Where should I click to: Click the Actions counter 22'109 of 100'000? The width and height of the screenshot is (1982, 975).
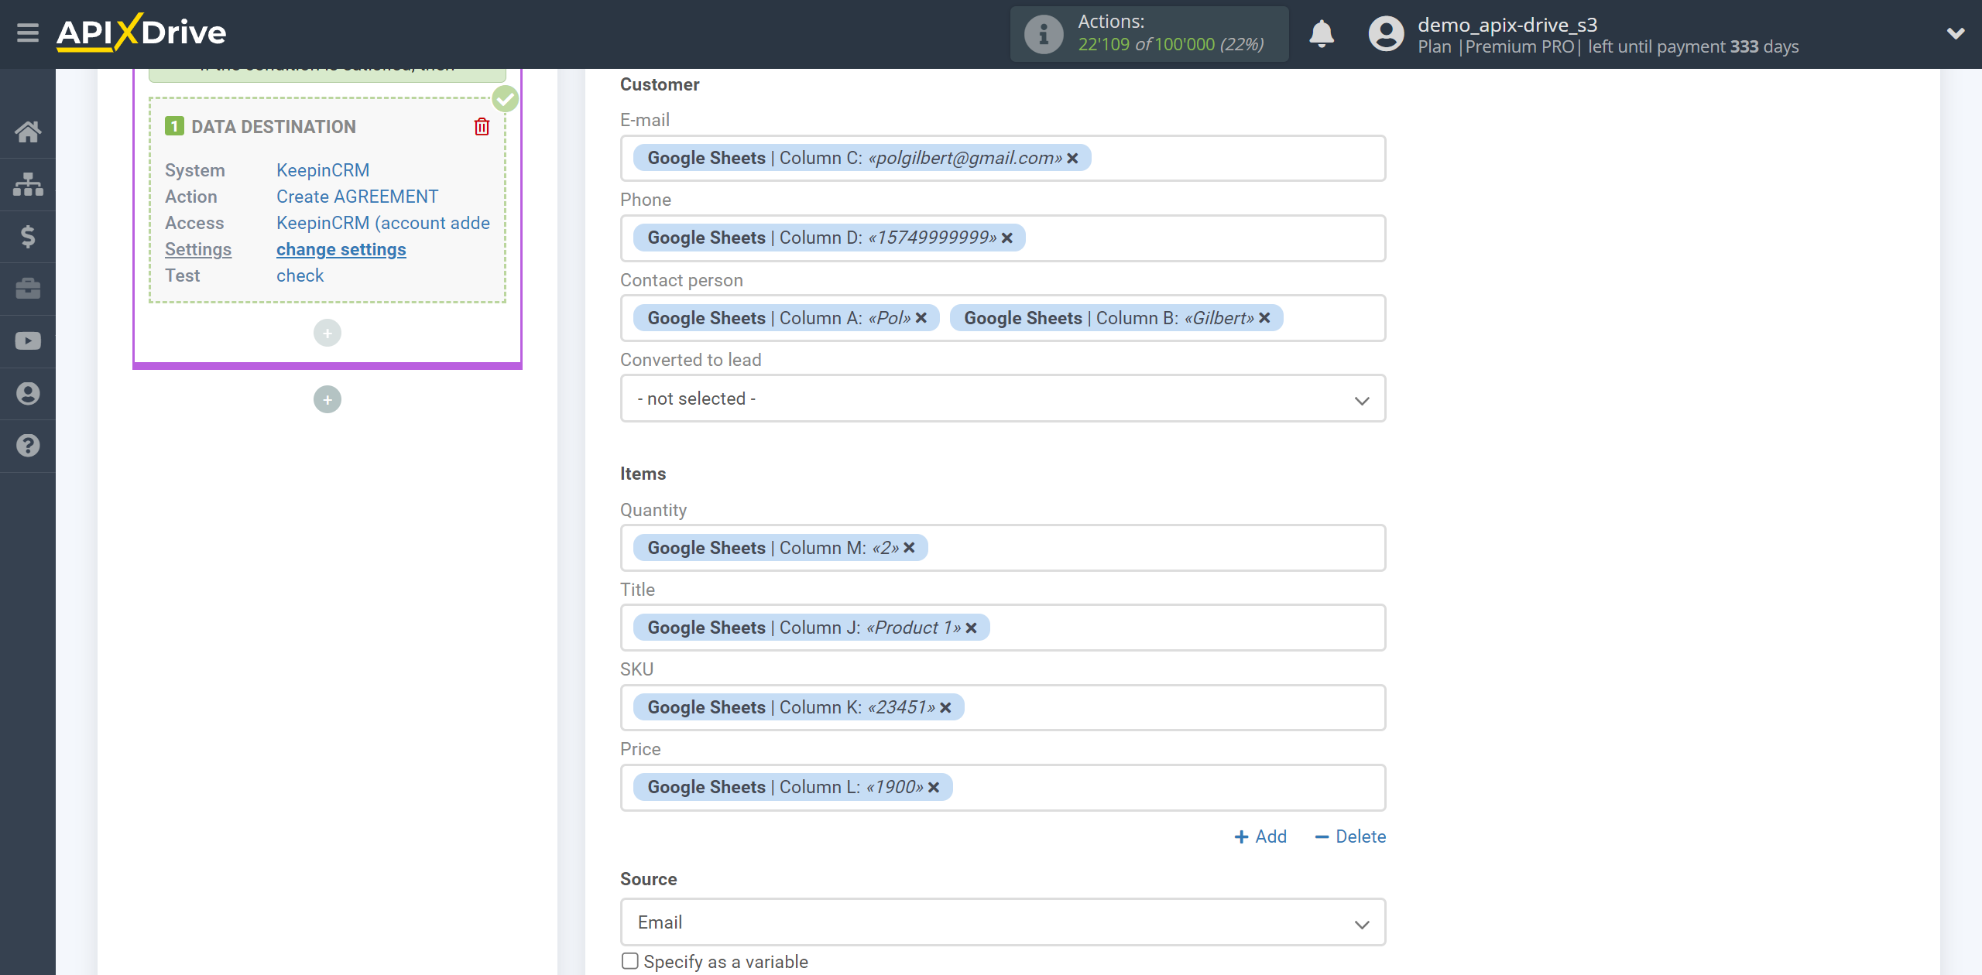point(1171,44)
